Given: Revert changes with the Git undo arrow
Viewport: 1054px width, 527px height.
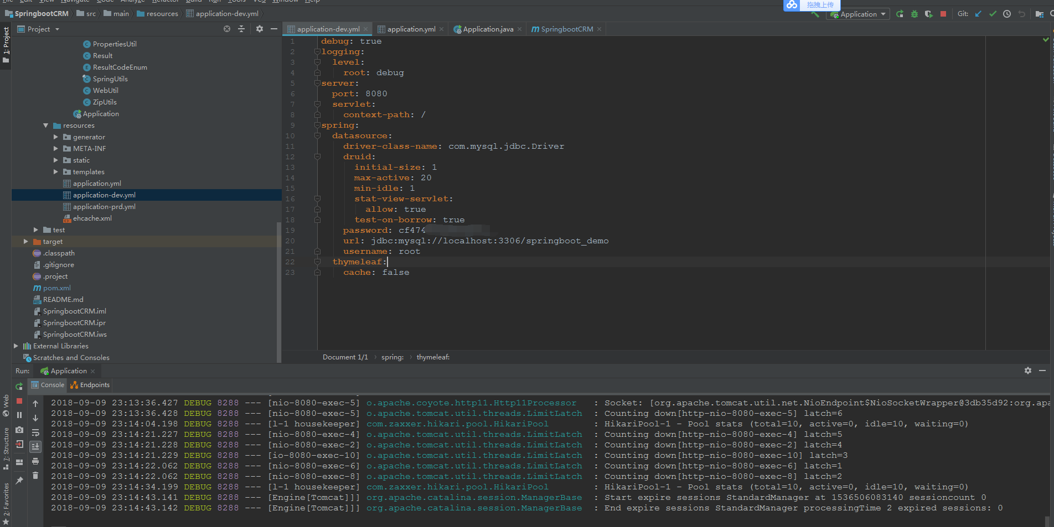Looking at the screenshot, I should click(1022, 14).
